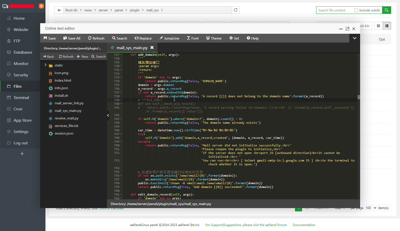Open Terminal from the sidebar menu
This screenshot has height=231, width=400.
(x=21, y=97)
